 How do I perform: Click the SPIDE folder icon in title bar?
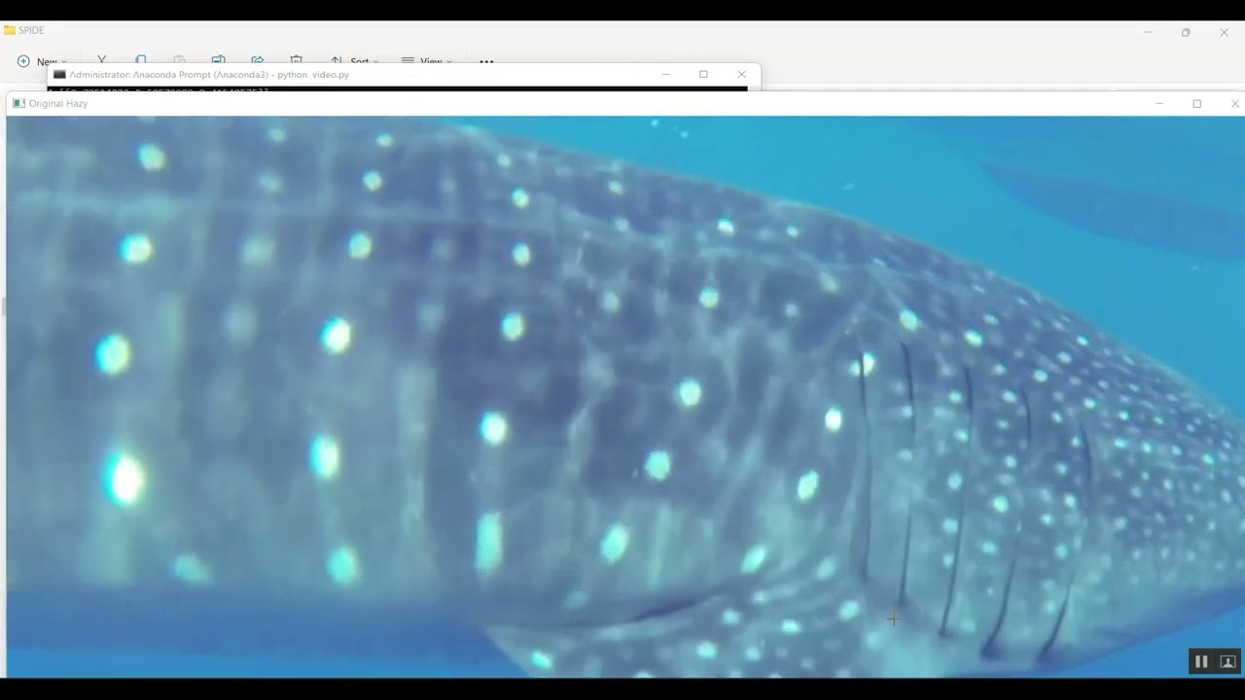coord(10,30)
